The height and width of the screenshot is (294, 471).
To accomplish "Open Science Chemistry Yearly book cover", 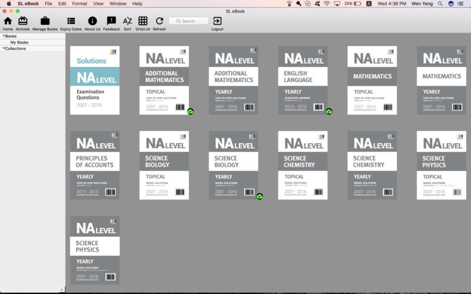I will point(372,165).
